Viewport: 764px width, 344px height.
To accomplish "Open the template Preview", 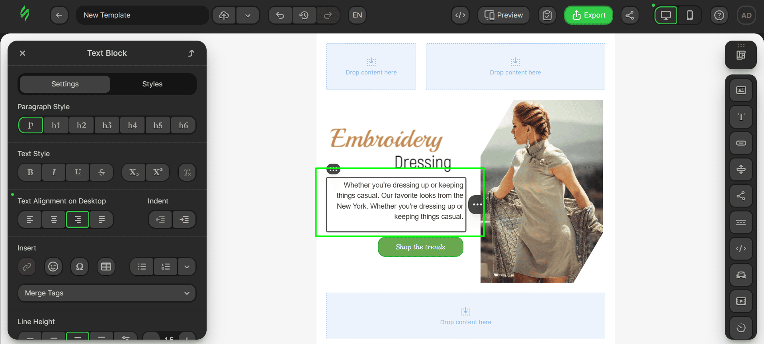I will [x=504, y=15].
